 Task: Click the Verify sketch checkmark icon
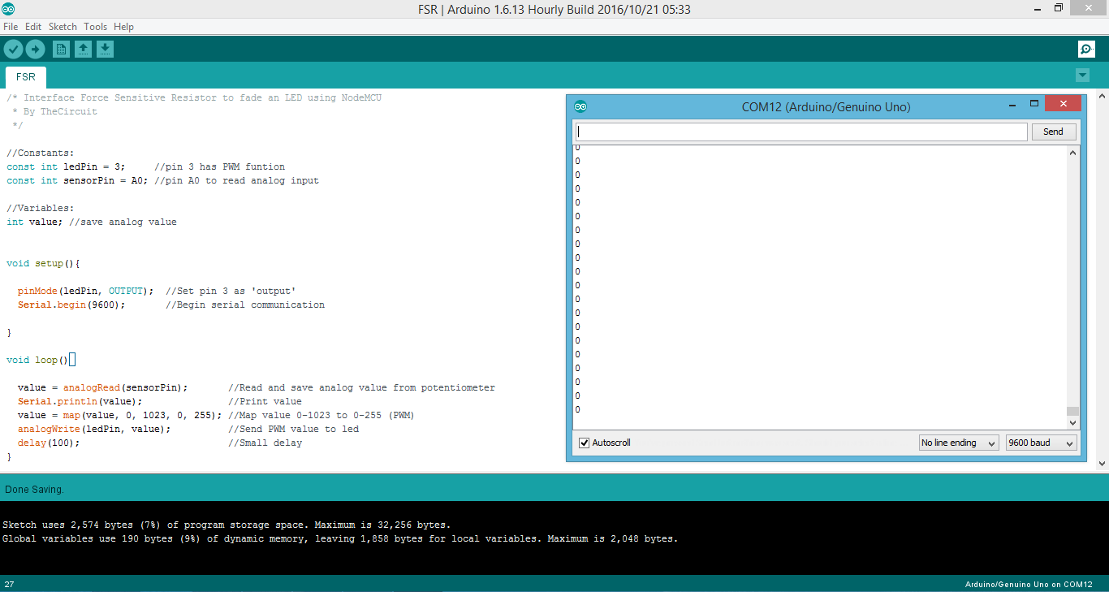point(13,49)
